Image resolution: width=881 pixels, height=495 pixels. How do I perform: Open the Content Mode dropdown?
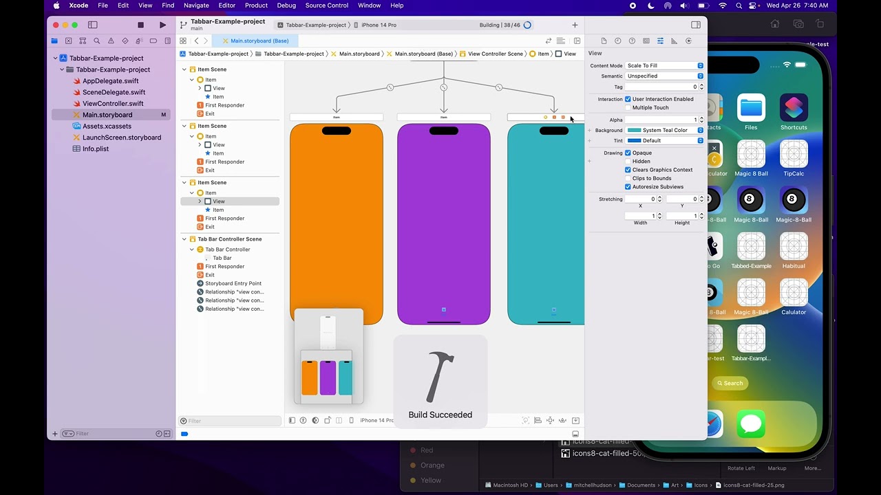point(664,66)
